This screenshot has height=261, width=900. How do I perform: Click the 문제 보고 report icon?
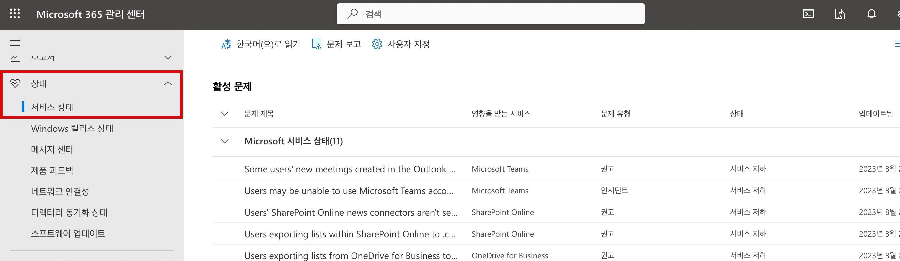pos(317,44)
